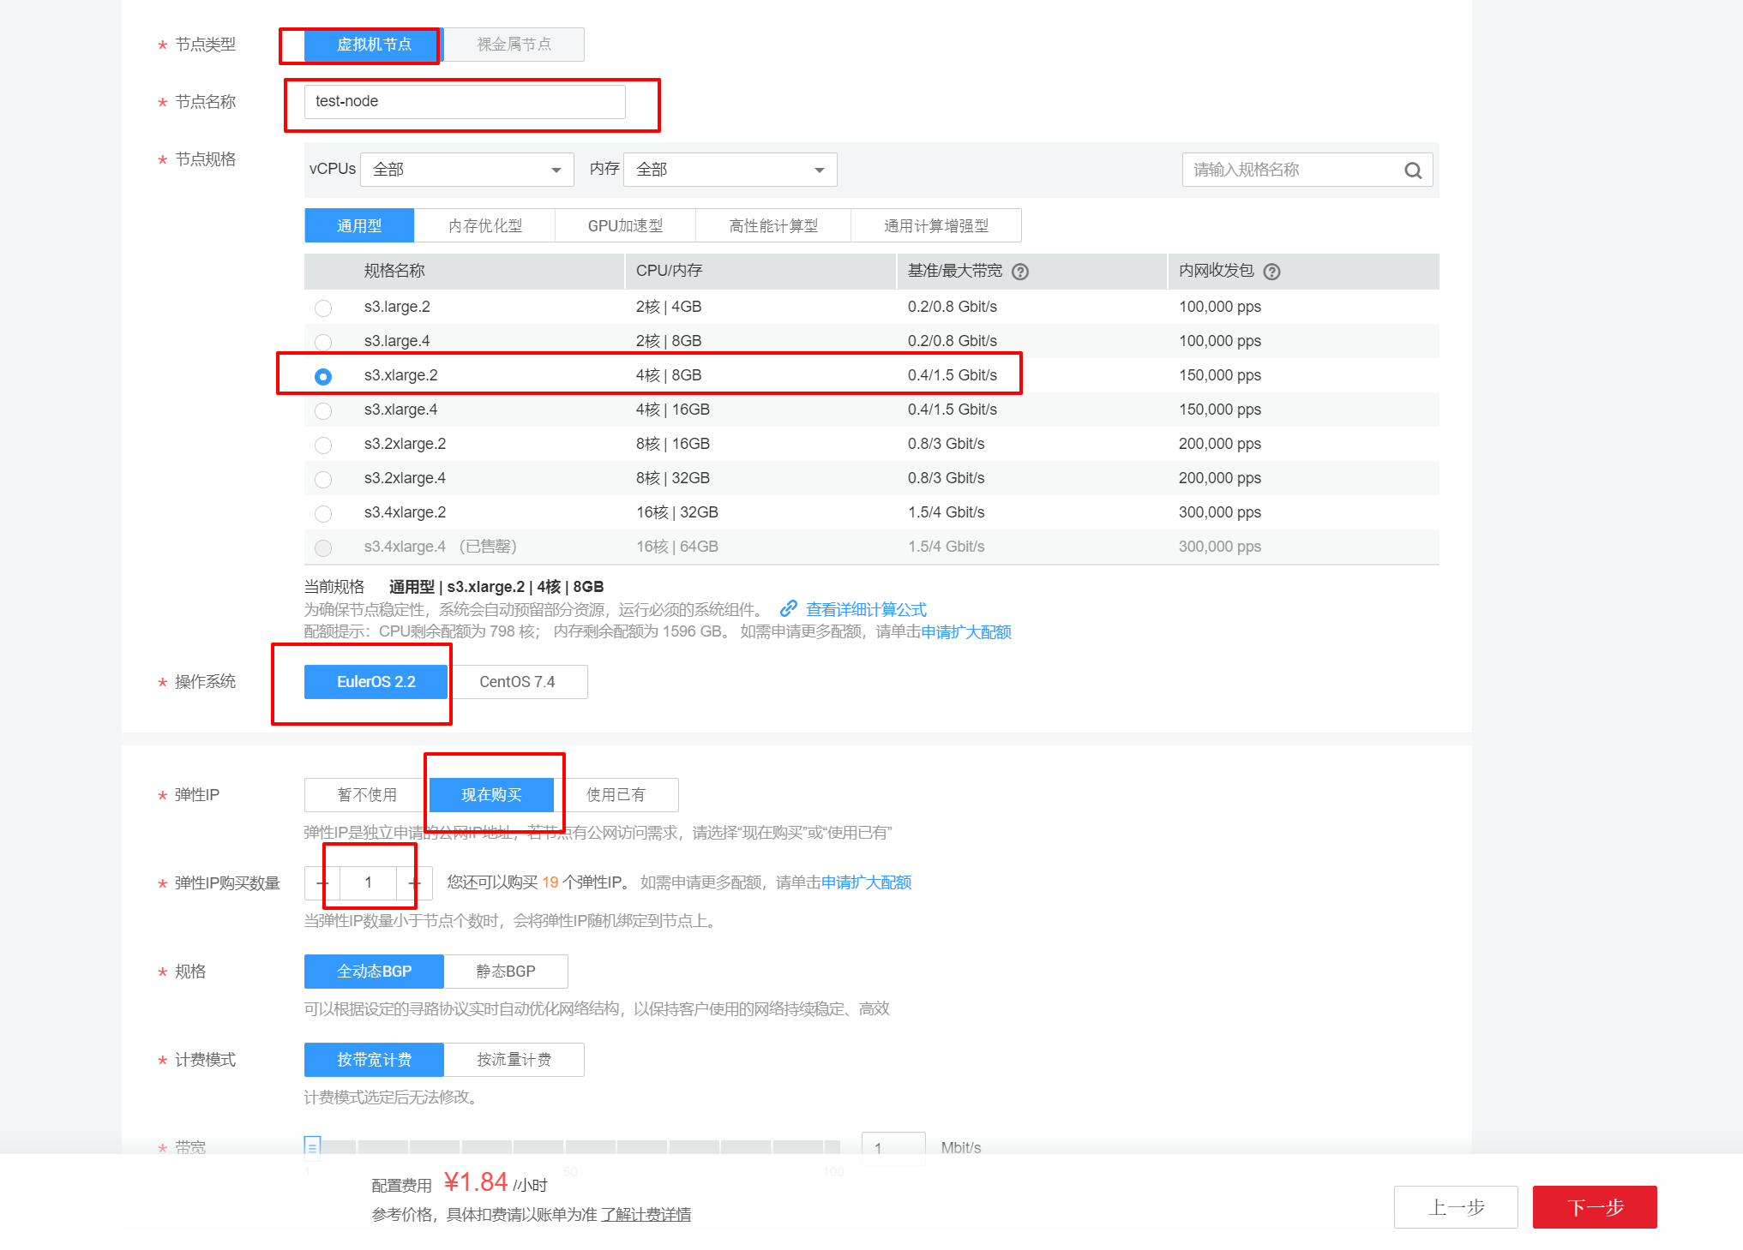
Task: Choose 按流量计费 billing mode
Action: [514, 1060]
